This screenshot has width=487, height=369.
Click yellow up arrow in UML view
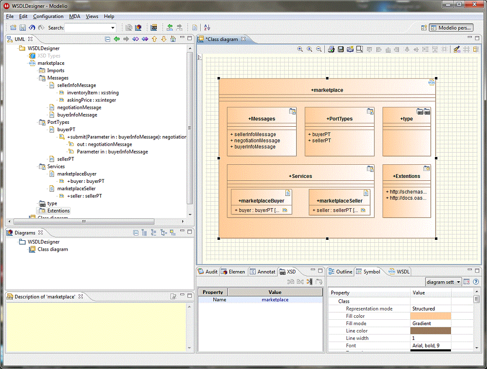point(154,39)
